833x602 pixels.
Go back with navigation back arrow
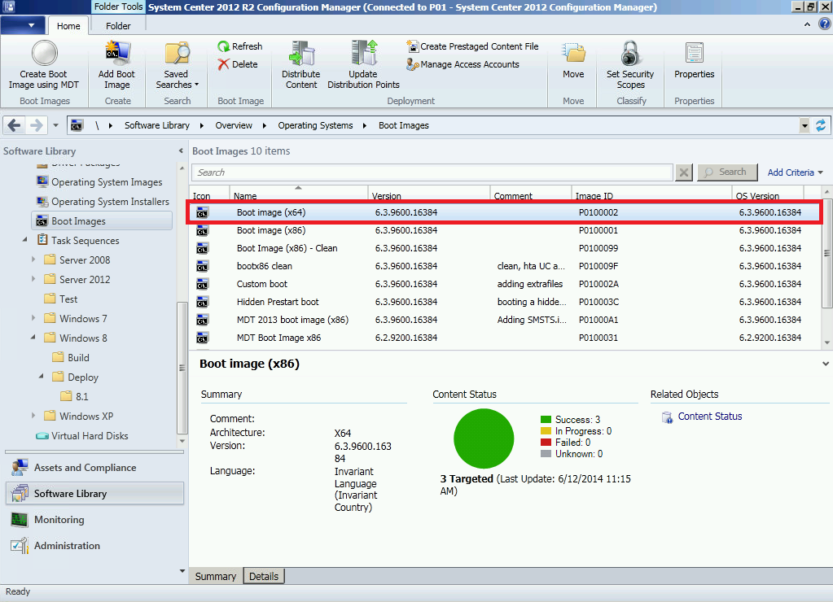(x=15, y=125)
